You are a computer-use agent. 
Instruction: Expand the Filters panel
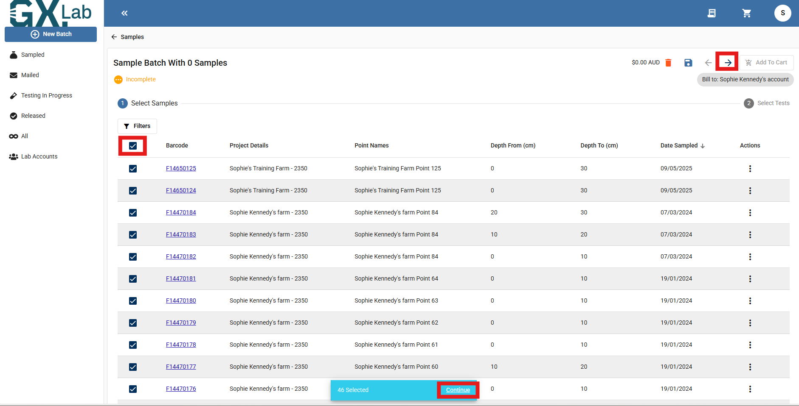coord(137,126)
